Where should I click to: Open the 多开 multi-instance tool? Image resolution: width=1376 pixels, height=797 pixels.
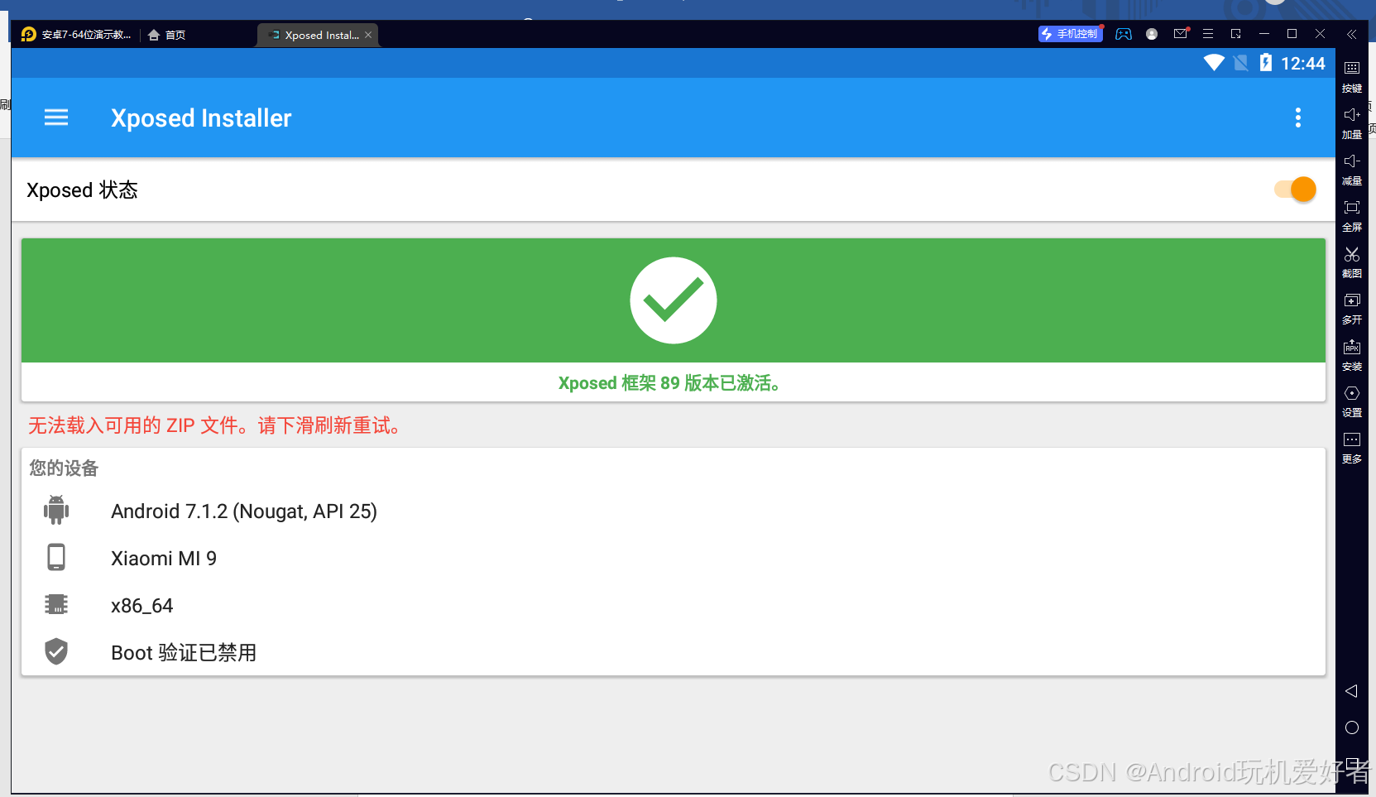[x=1352, y=308]
